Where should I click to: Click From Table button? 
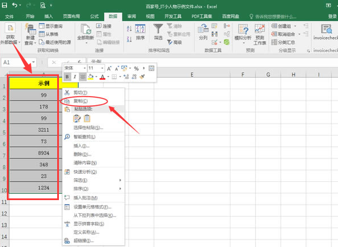[x=49, y=34]
